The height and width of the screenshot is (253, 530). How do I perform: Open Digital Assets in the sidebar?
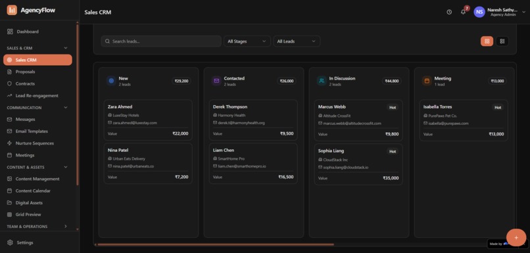click(x=38, y=202)
